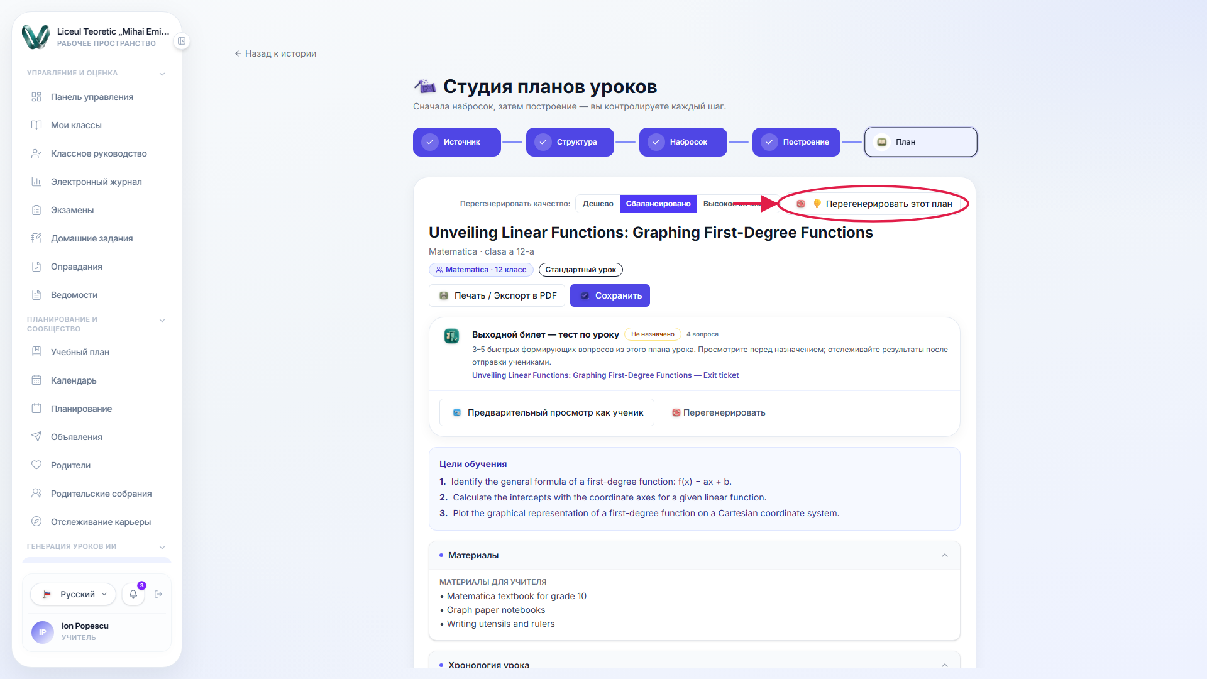Open the Русский language dropdown

(x=74, y=594)
